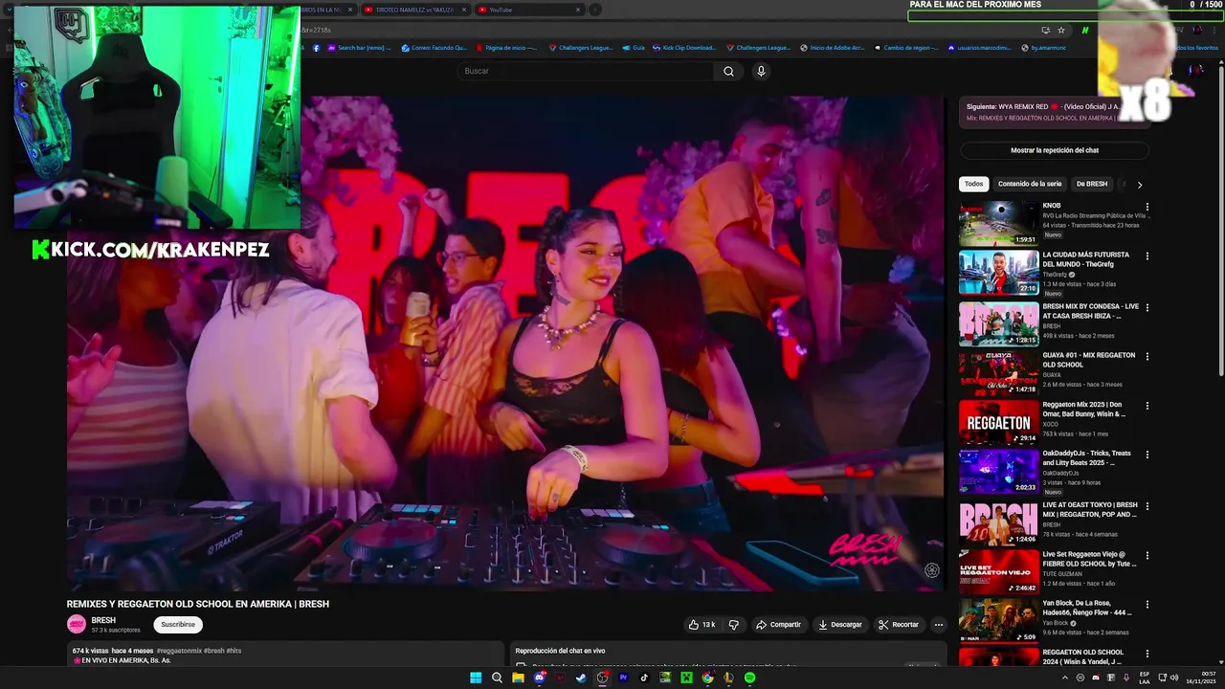Open Google Chrome taskbar icon

707,678
